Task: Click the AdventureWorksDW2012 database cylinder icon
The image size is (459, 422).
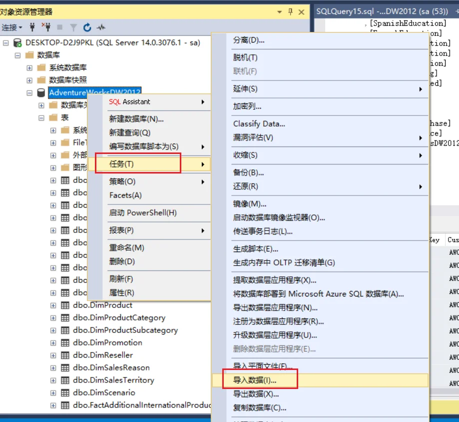Action: (x=41, y=92)
